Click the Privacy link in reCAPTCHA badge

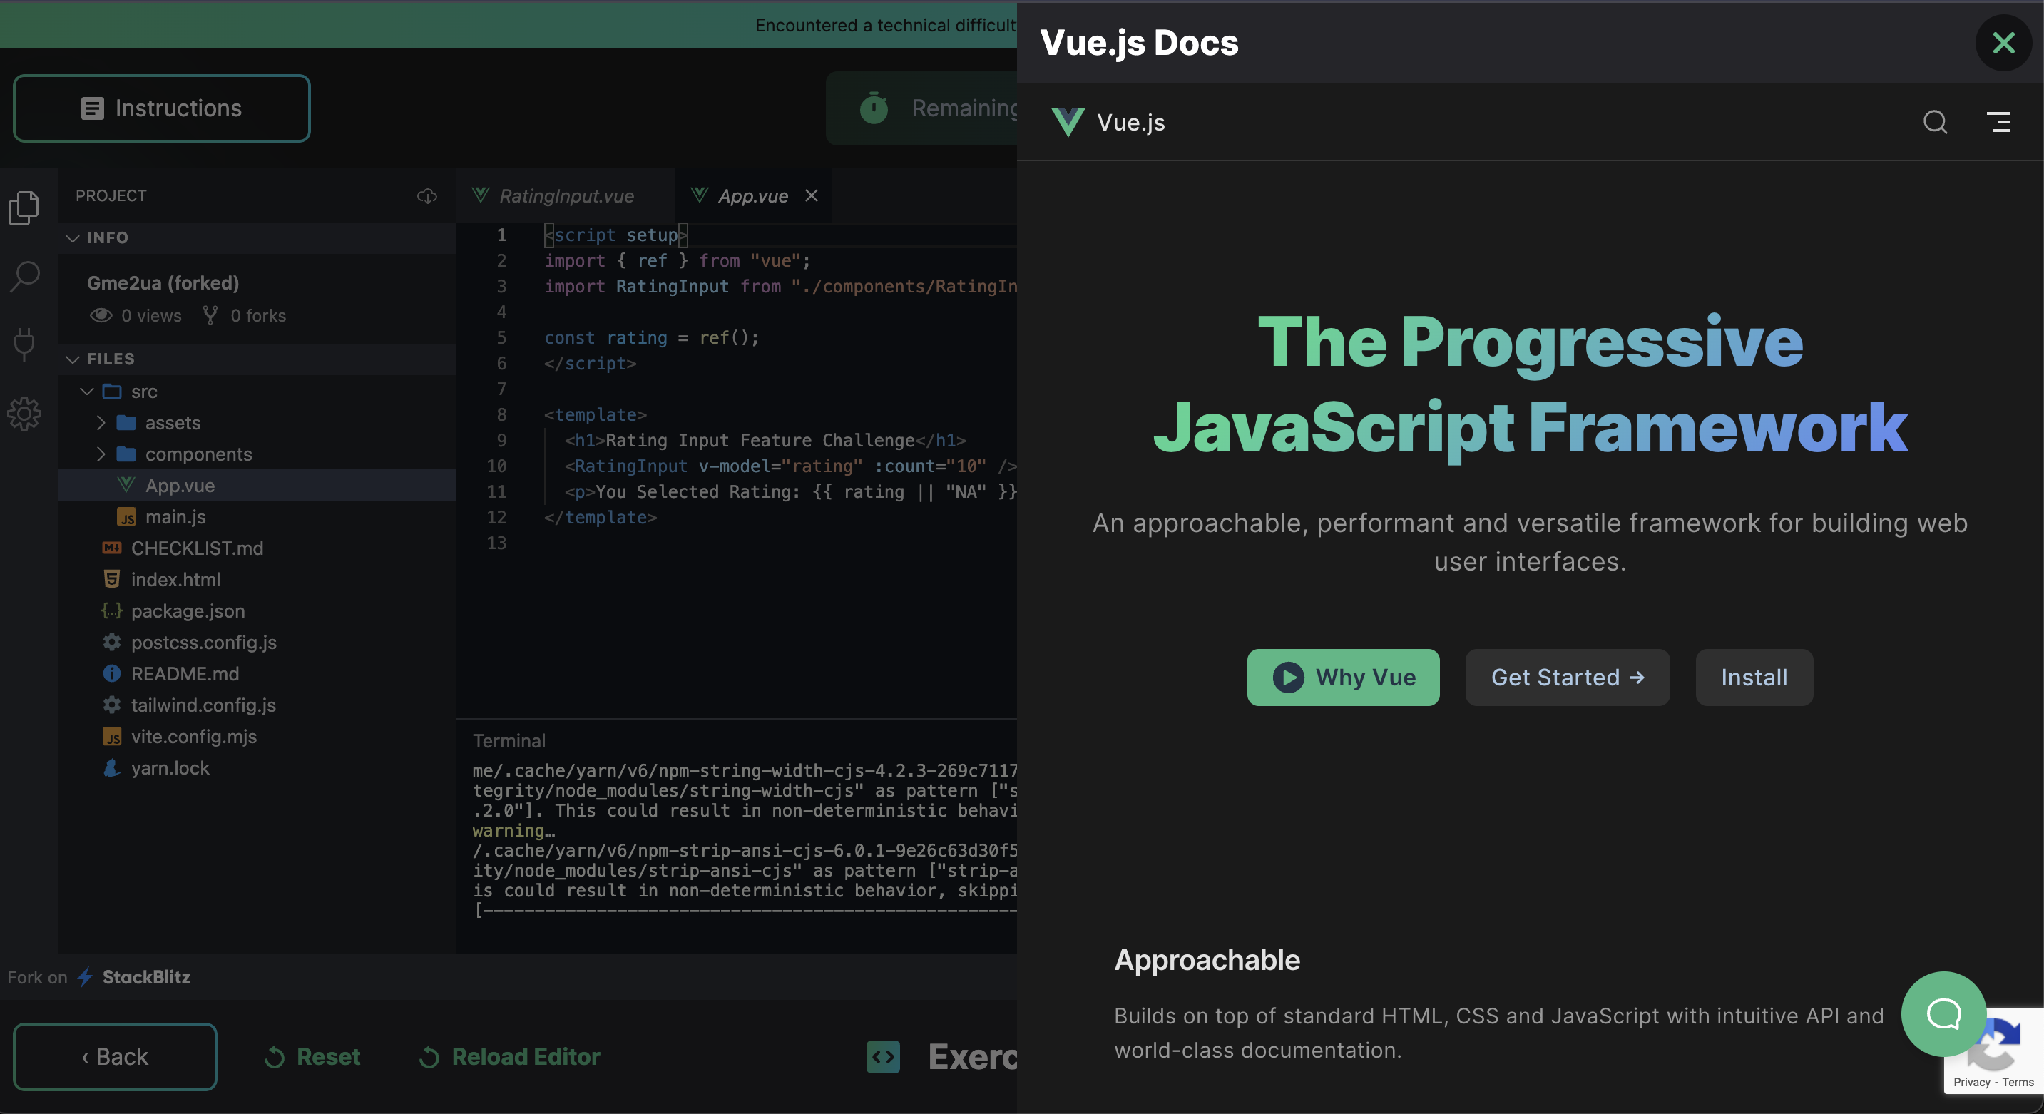pos(1971,1082)
